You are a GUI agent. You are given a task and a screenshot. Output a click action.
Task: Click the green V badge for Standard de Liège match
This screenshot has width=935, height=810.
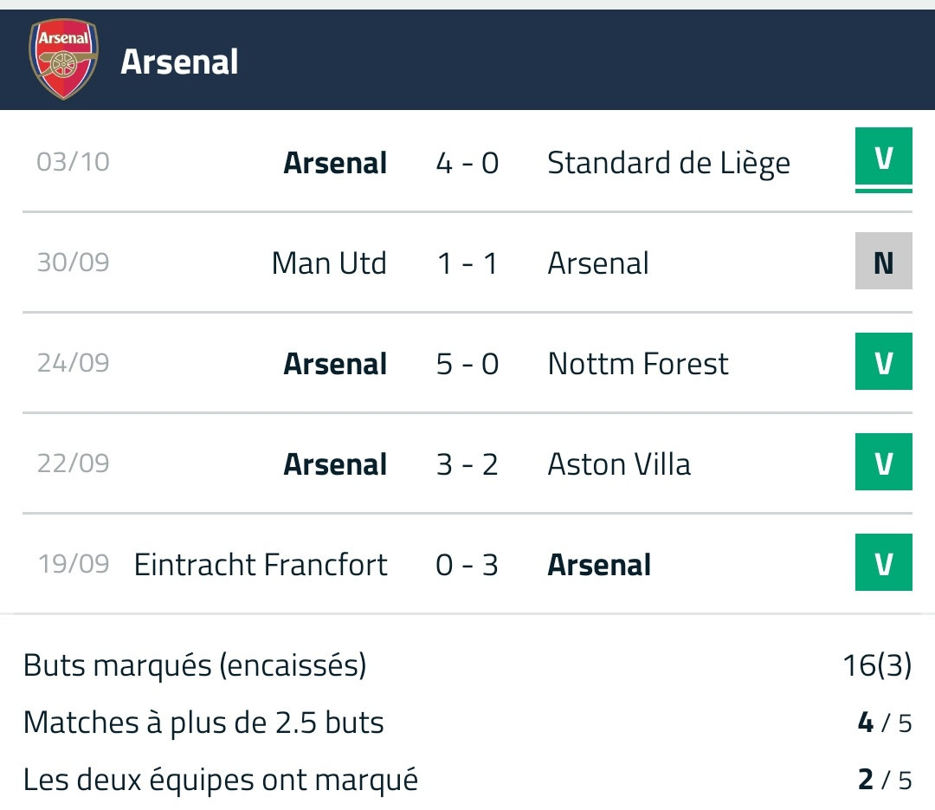883,159
